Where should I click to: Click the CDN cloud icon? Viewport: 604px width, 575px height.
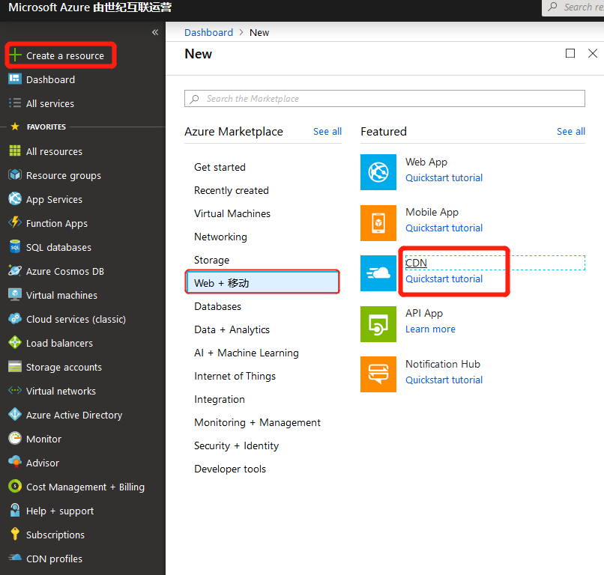click(378, 273)
